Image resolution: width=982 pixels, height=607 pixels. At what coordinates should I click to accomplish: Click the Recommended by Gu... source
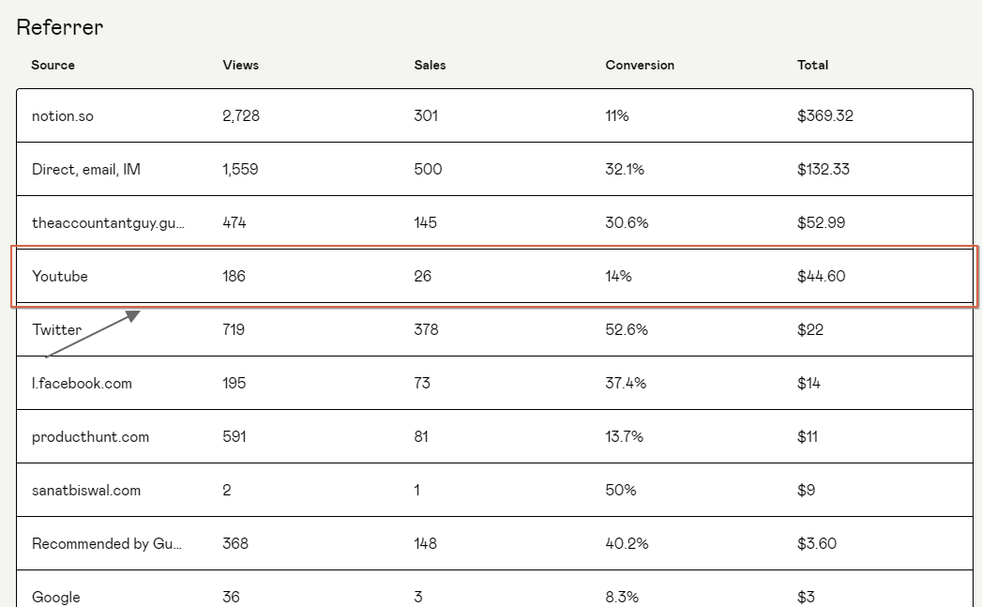point(107,544)
